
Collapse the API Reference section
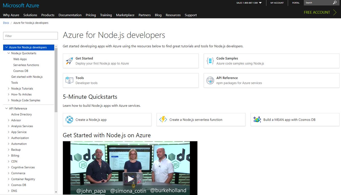7,108
